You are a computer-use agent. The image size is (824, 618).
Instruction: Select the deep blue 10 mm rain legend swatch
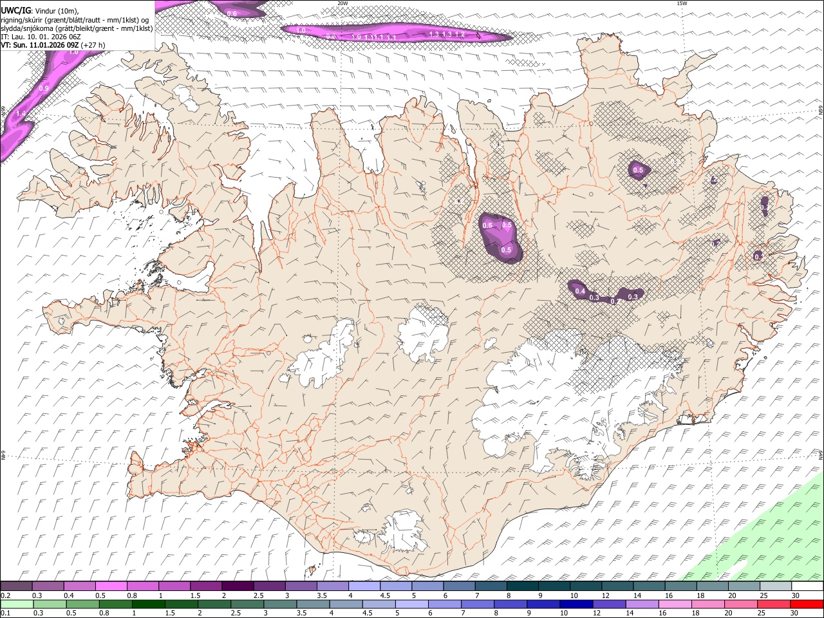pos(576,604)
